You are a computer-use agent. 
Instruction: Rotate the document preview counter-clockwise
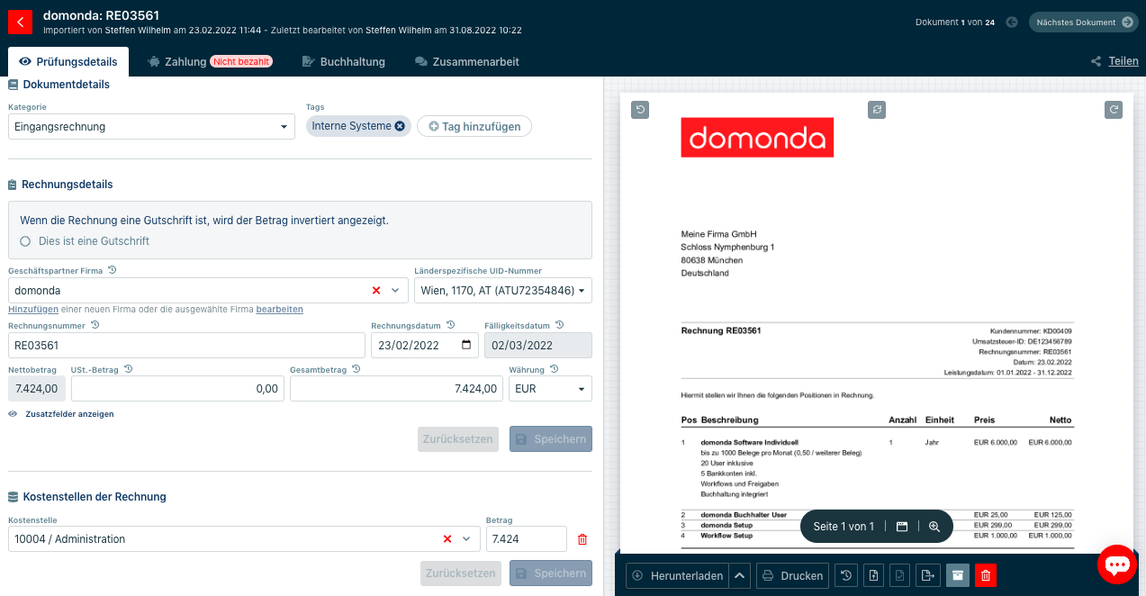pos(640,110)
